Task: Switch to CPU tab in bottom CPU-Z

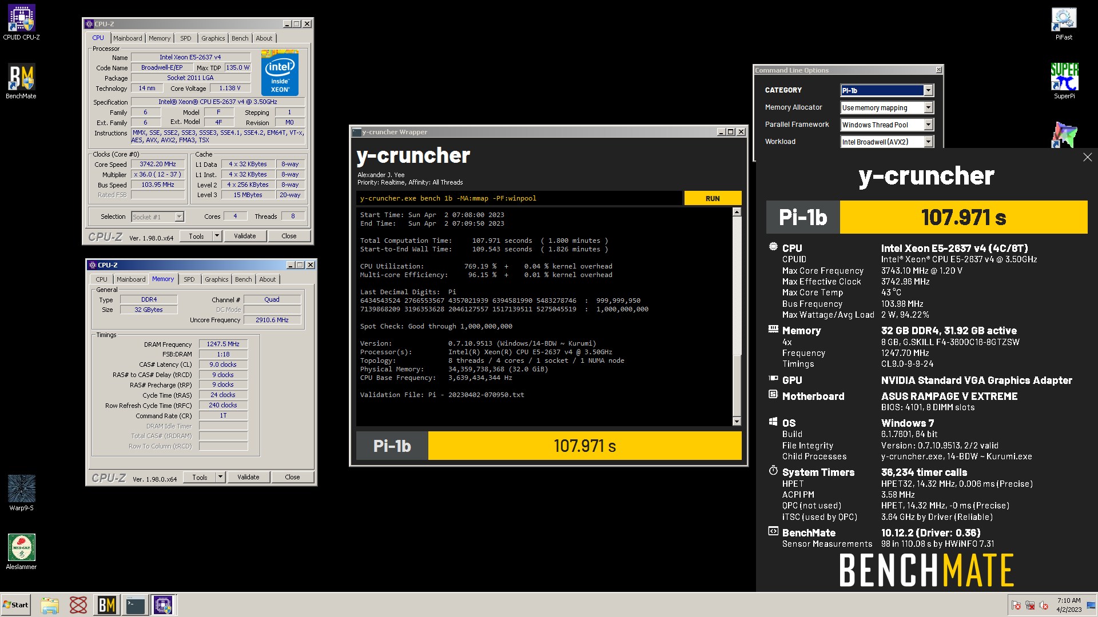Action: (x=101, y=279)
